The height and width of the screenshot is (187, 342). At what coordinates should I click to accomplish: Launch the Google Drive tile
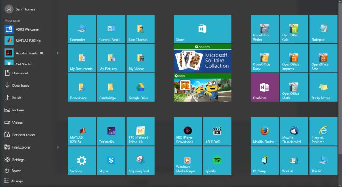click(x=141, y=88)
